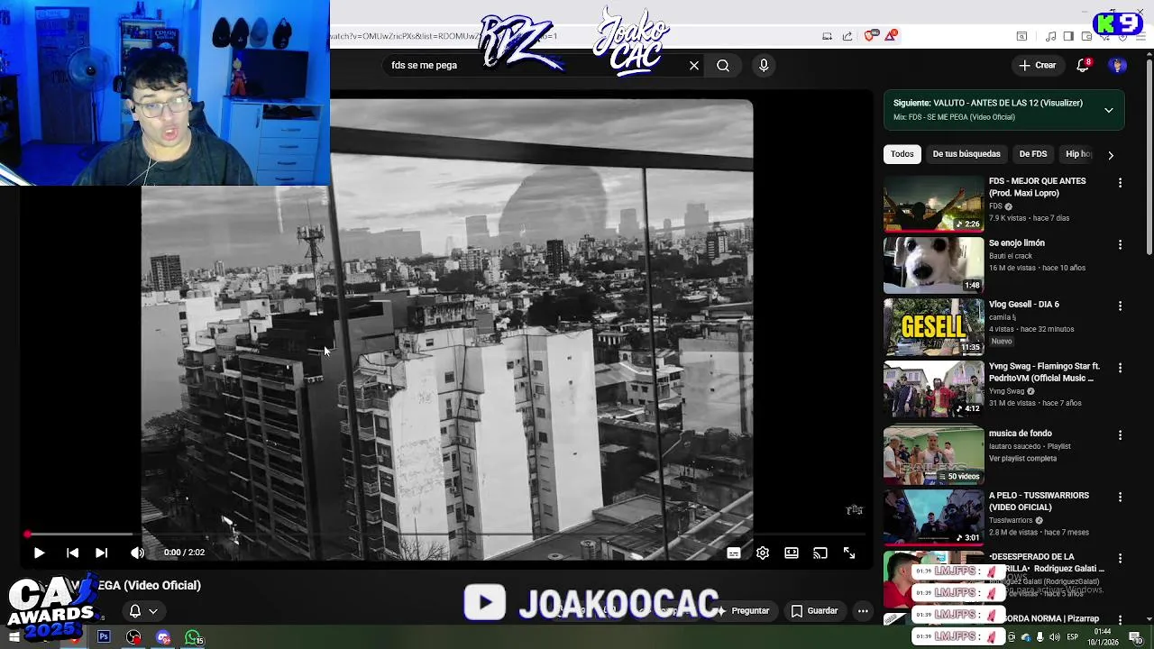
Task: Toggle browser sidebar panel
Action: (1068, 36)
